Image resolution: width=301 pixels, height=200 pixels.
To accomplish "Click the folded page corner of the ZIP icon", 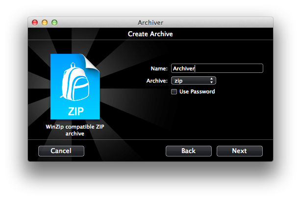I will pos(93,60).
